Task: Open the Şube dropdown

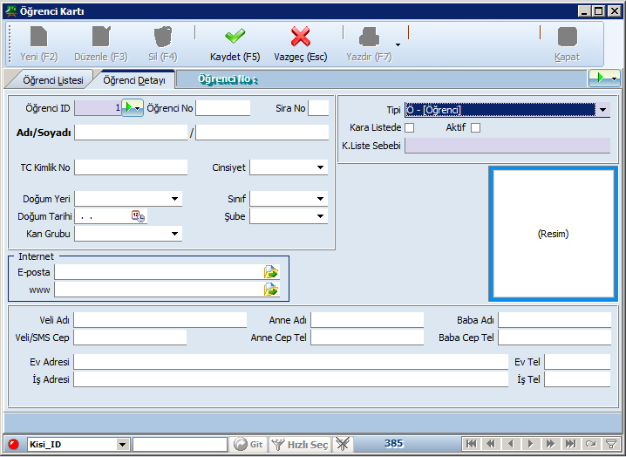Action: point(320,216)
